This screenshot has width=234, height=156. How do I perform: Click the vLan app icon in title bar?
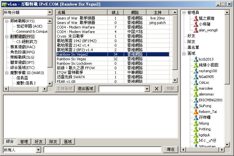tap(4, 4)
